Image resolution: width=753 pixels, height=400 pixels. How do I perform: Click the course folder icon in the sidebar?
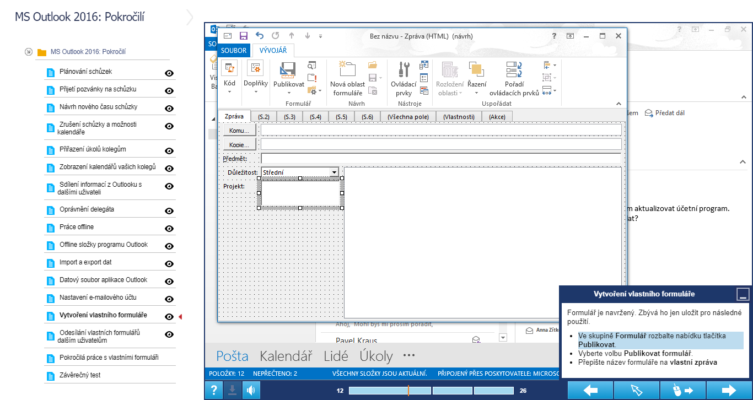coord(41,52)
